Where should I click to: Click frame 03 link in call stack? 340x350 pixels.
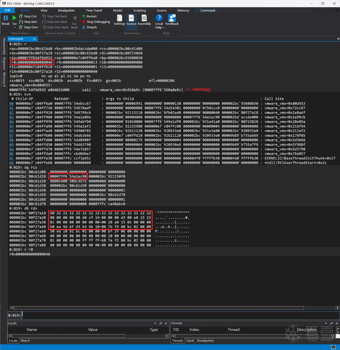(x=11, y=117)
